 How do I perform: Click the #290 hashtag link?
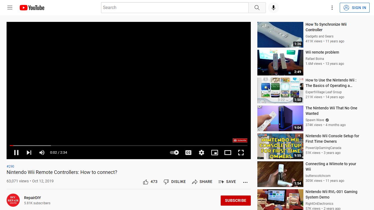(x=10, y=166)
